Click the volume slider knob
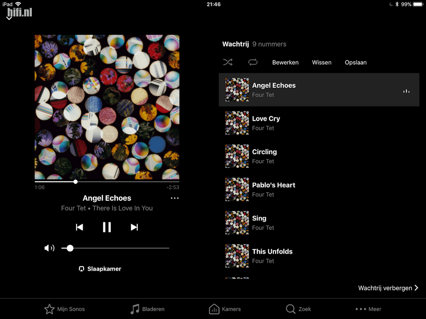Screen dimensions: 426x319 coord(70,248)
